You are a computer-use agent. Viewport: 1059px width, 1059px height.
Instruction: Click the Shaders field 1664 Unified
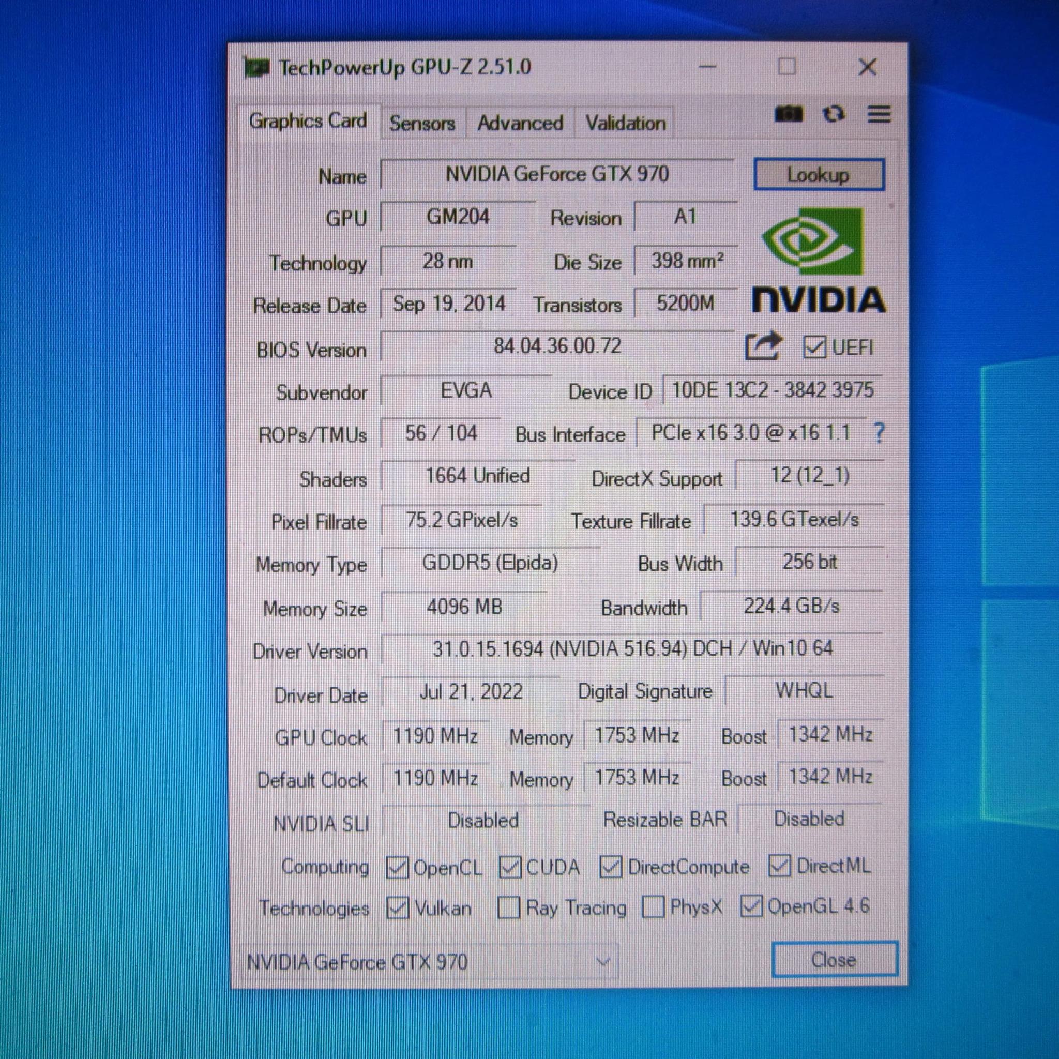477,476
